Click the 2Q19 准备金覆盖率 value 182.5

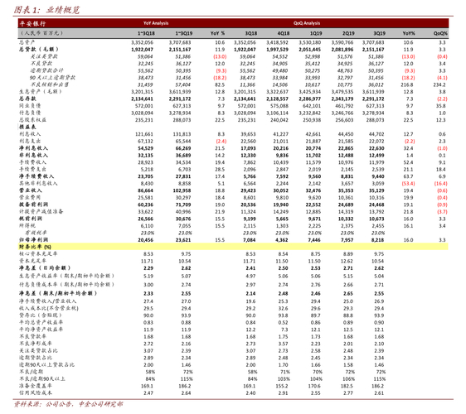pos(347,387)
